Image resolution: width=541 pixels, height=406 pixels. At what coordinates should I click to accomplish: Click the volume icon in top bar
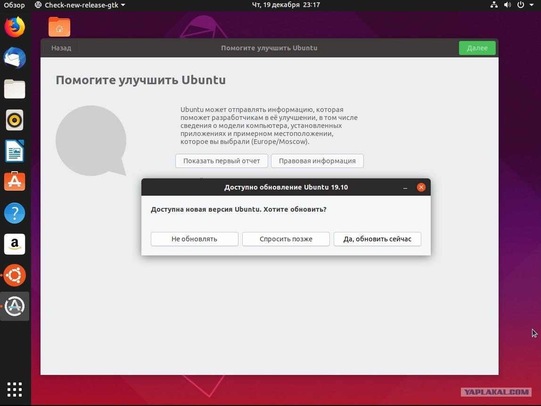(x=507, y=5)
